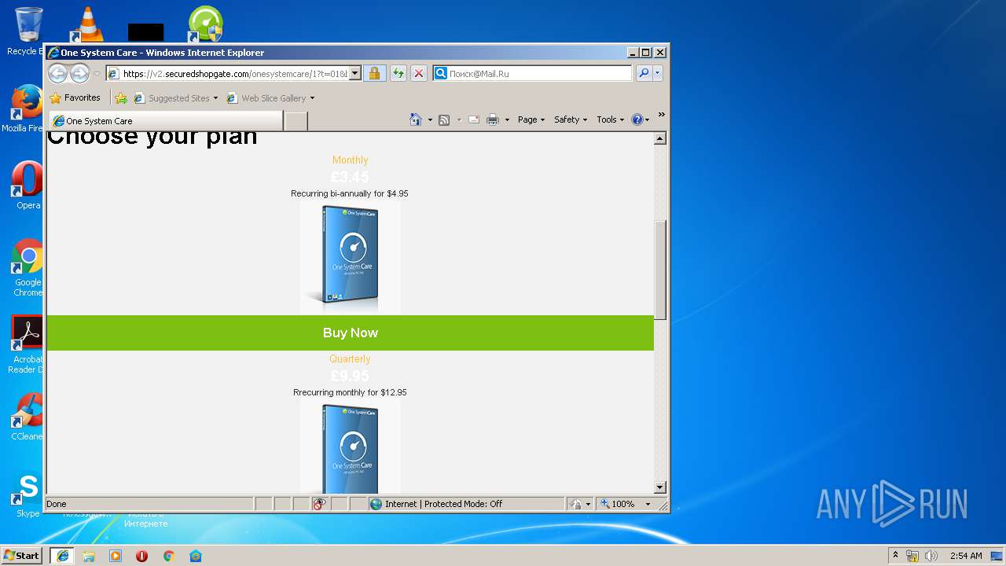Open a new blank tab

[x=296, y=121]
